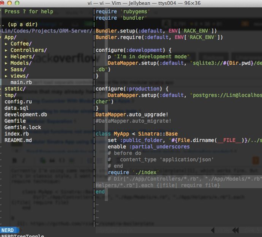The image size is (262, 237).
Task: Place cursor on require 'rubygems'
Action: (x=123, y=12)
